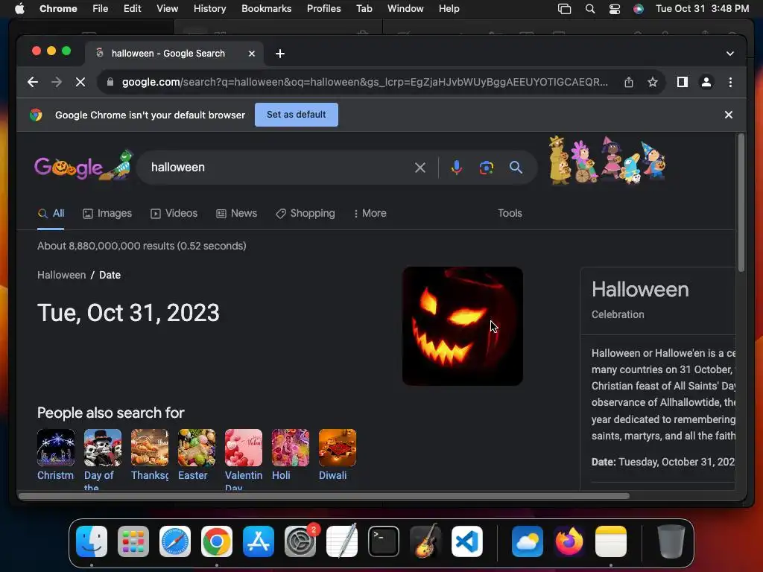
Task: View site info via lock icon
Action: 110,82
